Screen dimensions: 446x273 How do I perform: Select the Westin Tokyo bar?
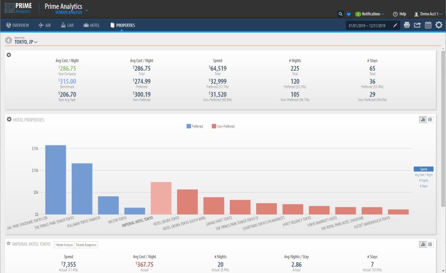point(135,211)
